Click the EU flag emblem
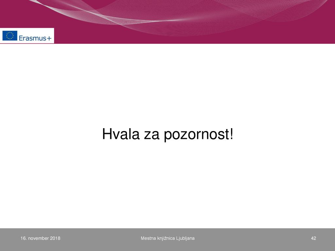 coord(10,36)
